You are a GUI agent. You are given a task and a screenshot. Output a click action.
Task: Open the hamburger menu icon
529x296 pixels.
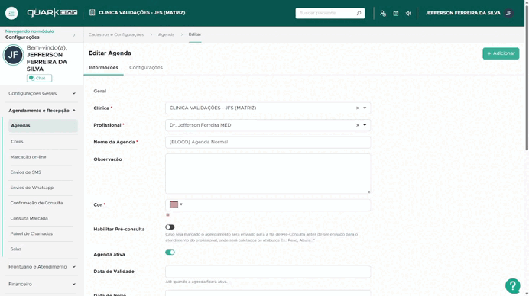[x=11, y=13]
